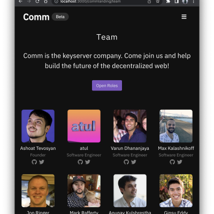214x214 pixels.
Task: Click atul's Twitter icon
Action: (x=88, y=162)
